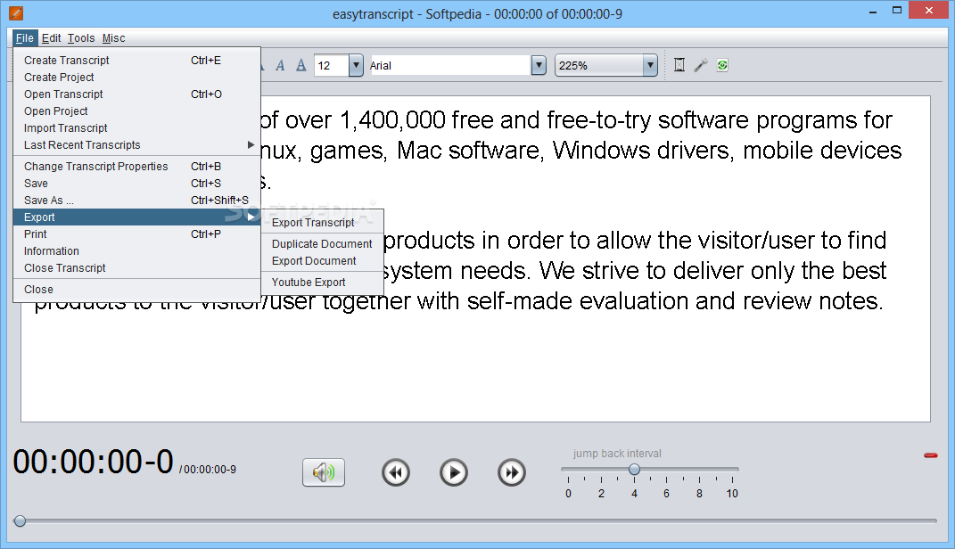Click the playback position slider handle

click(21, 521)
